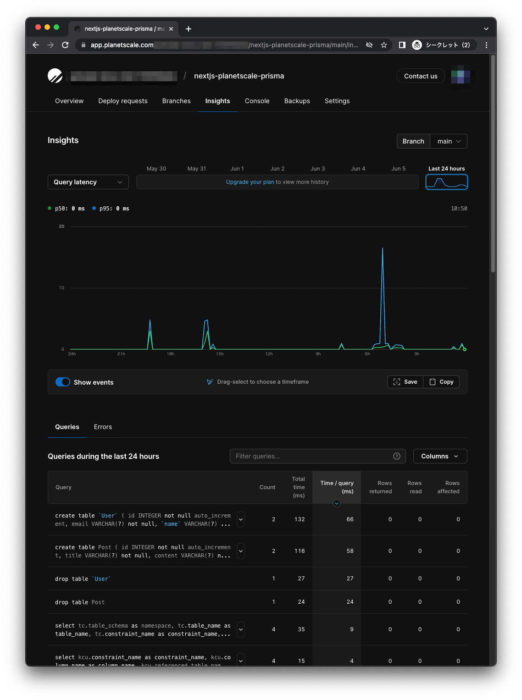Image resolution: width=522 pixels, height=700 pixels.
Task: Close the nextjs-planetscale-prisma browser tab
Action: pyautogui.click(x=171, y=29)
